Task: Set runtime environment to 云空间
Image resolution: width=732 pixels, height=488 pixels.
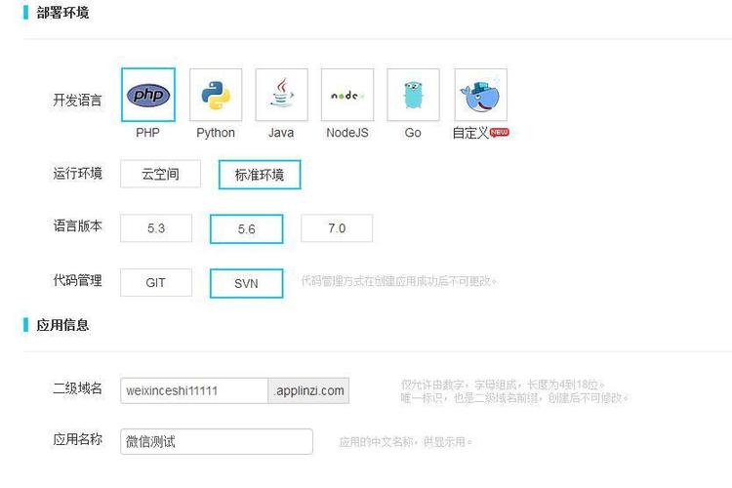Action: 160,174
